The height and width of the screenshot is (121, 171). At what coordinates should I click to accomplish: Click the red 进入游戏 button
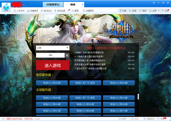53,65
